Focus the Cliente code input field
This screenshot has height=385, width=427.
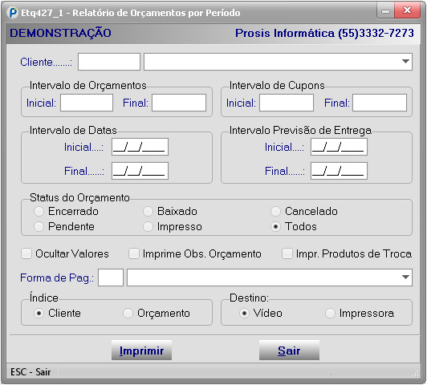click(x=109, y=62)
